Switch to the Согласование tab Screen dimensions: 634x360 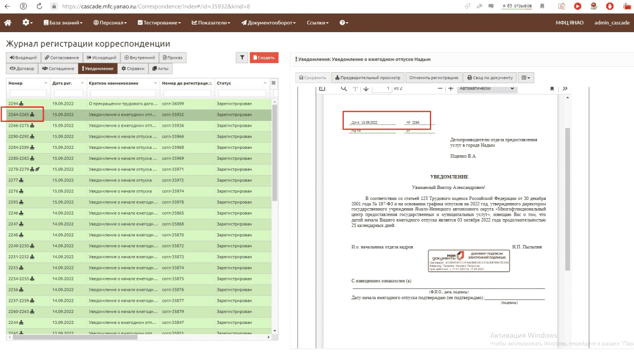point(61,58)
